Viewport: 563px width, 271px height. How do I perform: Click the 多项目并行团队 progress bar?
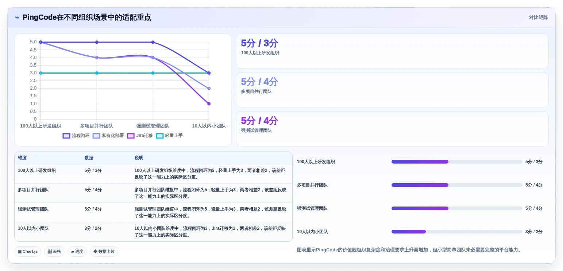click(457, 185)
